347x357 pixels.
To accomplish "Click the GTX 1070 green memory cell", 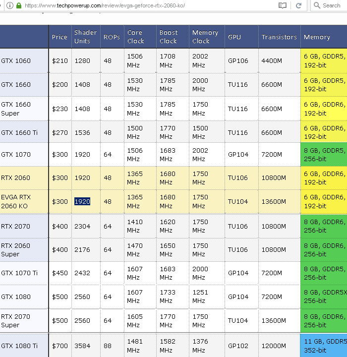I will point(324,155).
